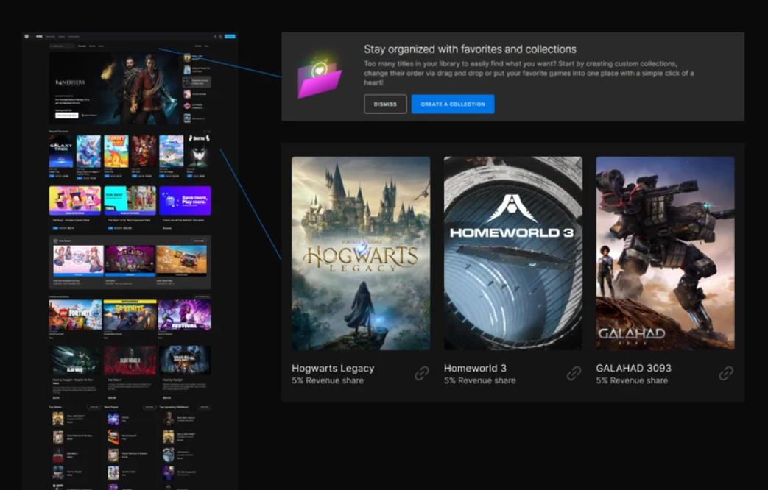Copy the Hogwarts Legacy affiliate link icon
Screen dimensions: 768x490
click(x=422, y=374)
